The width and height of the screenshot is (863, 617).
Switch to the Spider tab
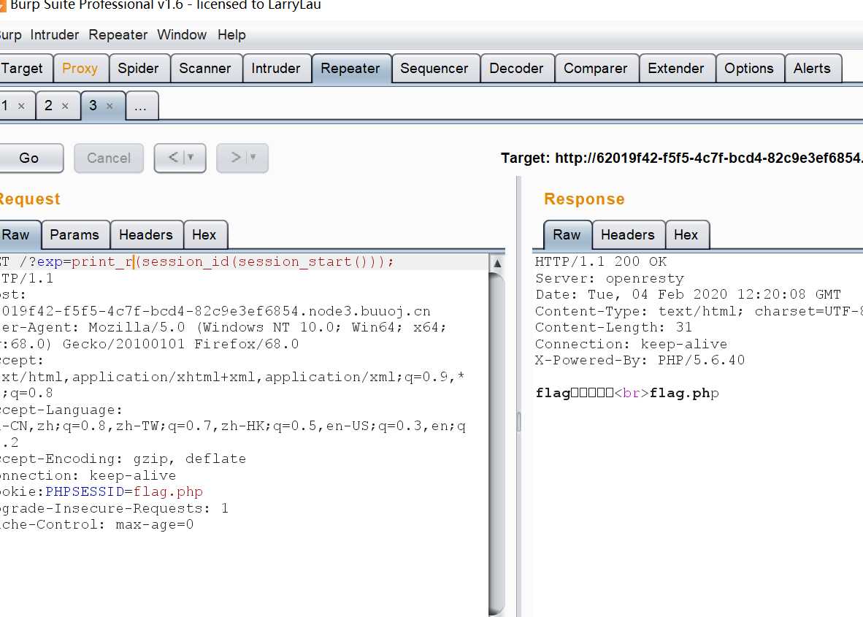click(x=138, y=68)
